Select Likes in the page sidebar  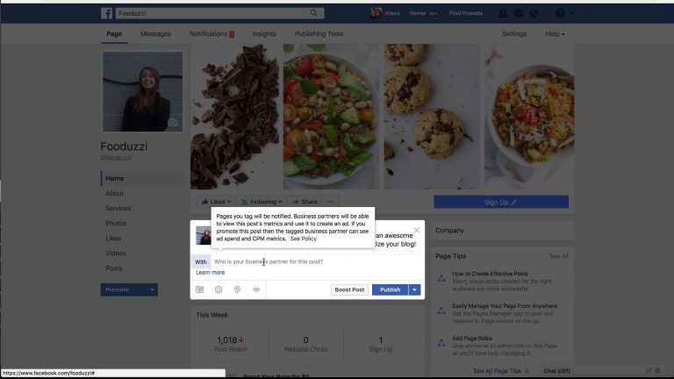click(x=113, y=238)
